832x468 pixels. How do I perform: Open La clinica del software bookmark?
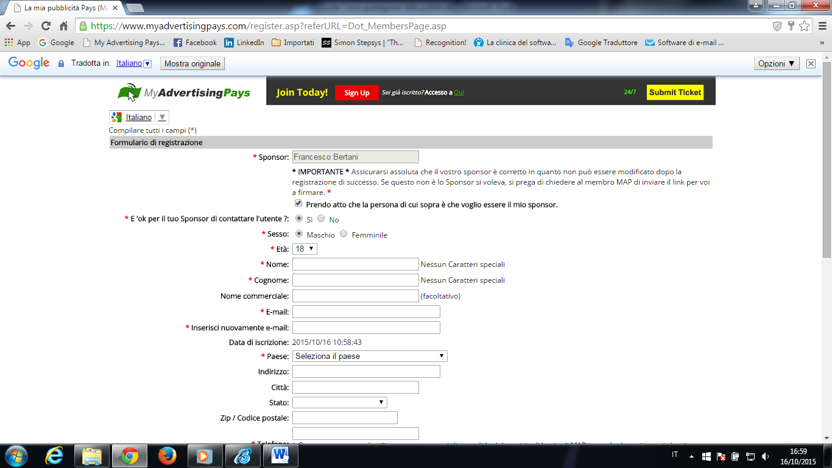[x=515, y=43]
